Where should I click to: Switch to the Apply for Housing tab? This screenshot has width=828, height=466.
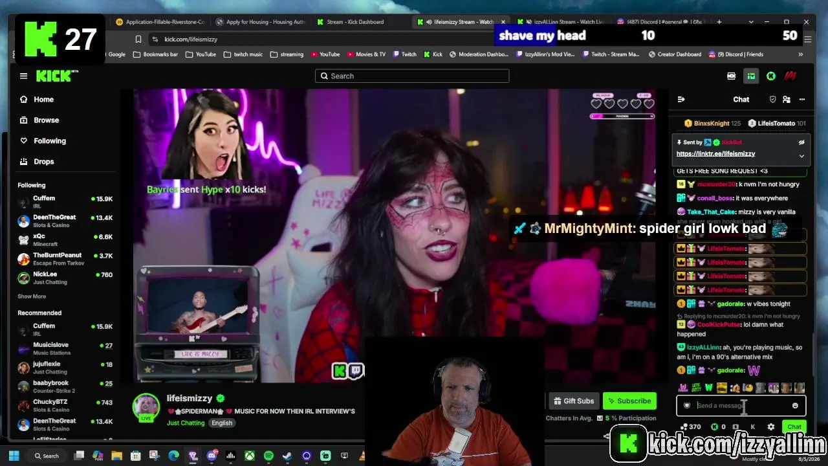pos(262,22)
